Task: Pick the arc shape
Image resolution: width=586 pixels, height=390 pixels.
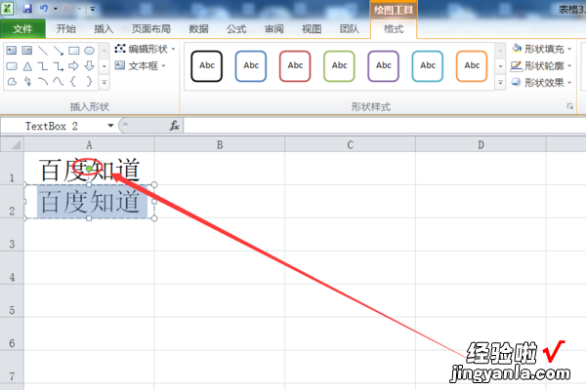Action: pos(43,81)
